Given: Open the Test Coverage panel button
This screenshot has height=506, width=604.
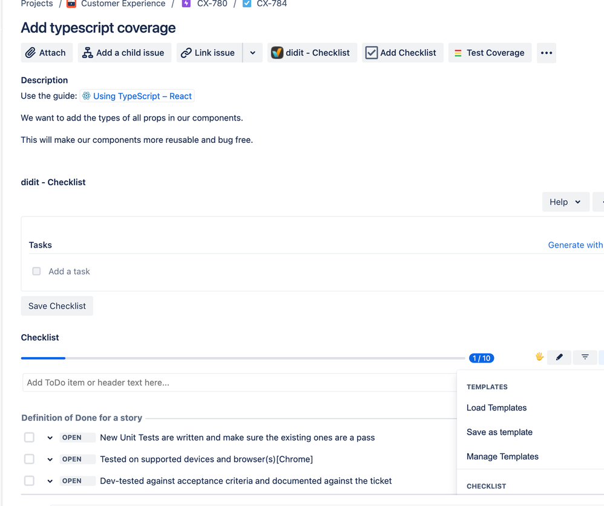Looking at the screenshot, I should [x=490, y=53].
